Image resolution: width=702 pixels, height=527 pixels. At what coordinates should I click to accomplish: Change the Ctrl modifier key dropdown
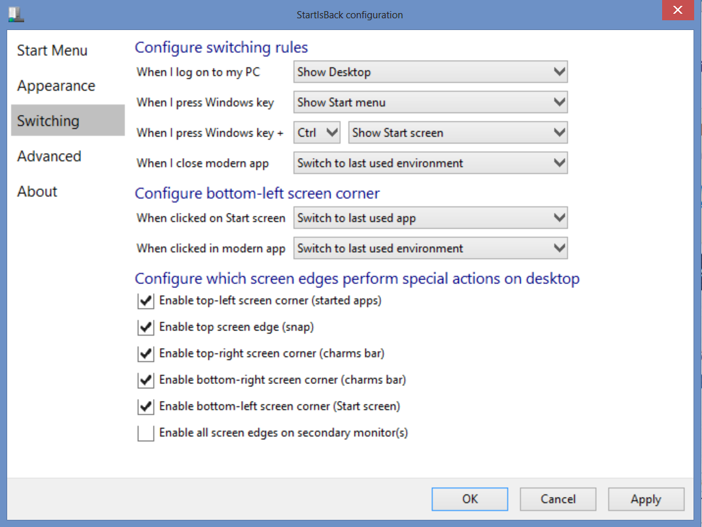click(317, 133)
